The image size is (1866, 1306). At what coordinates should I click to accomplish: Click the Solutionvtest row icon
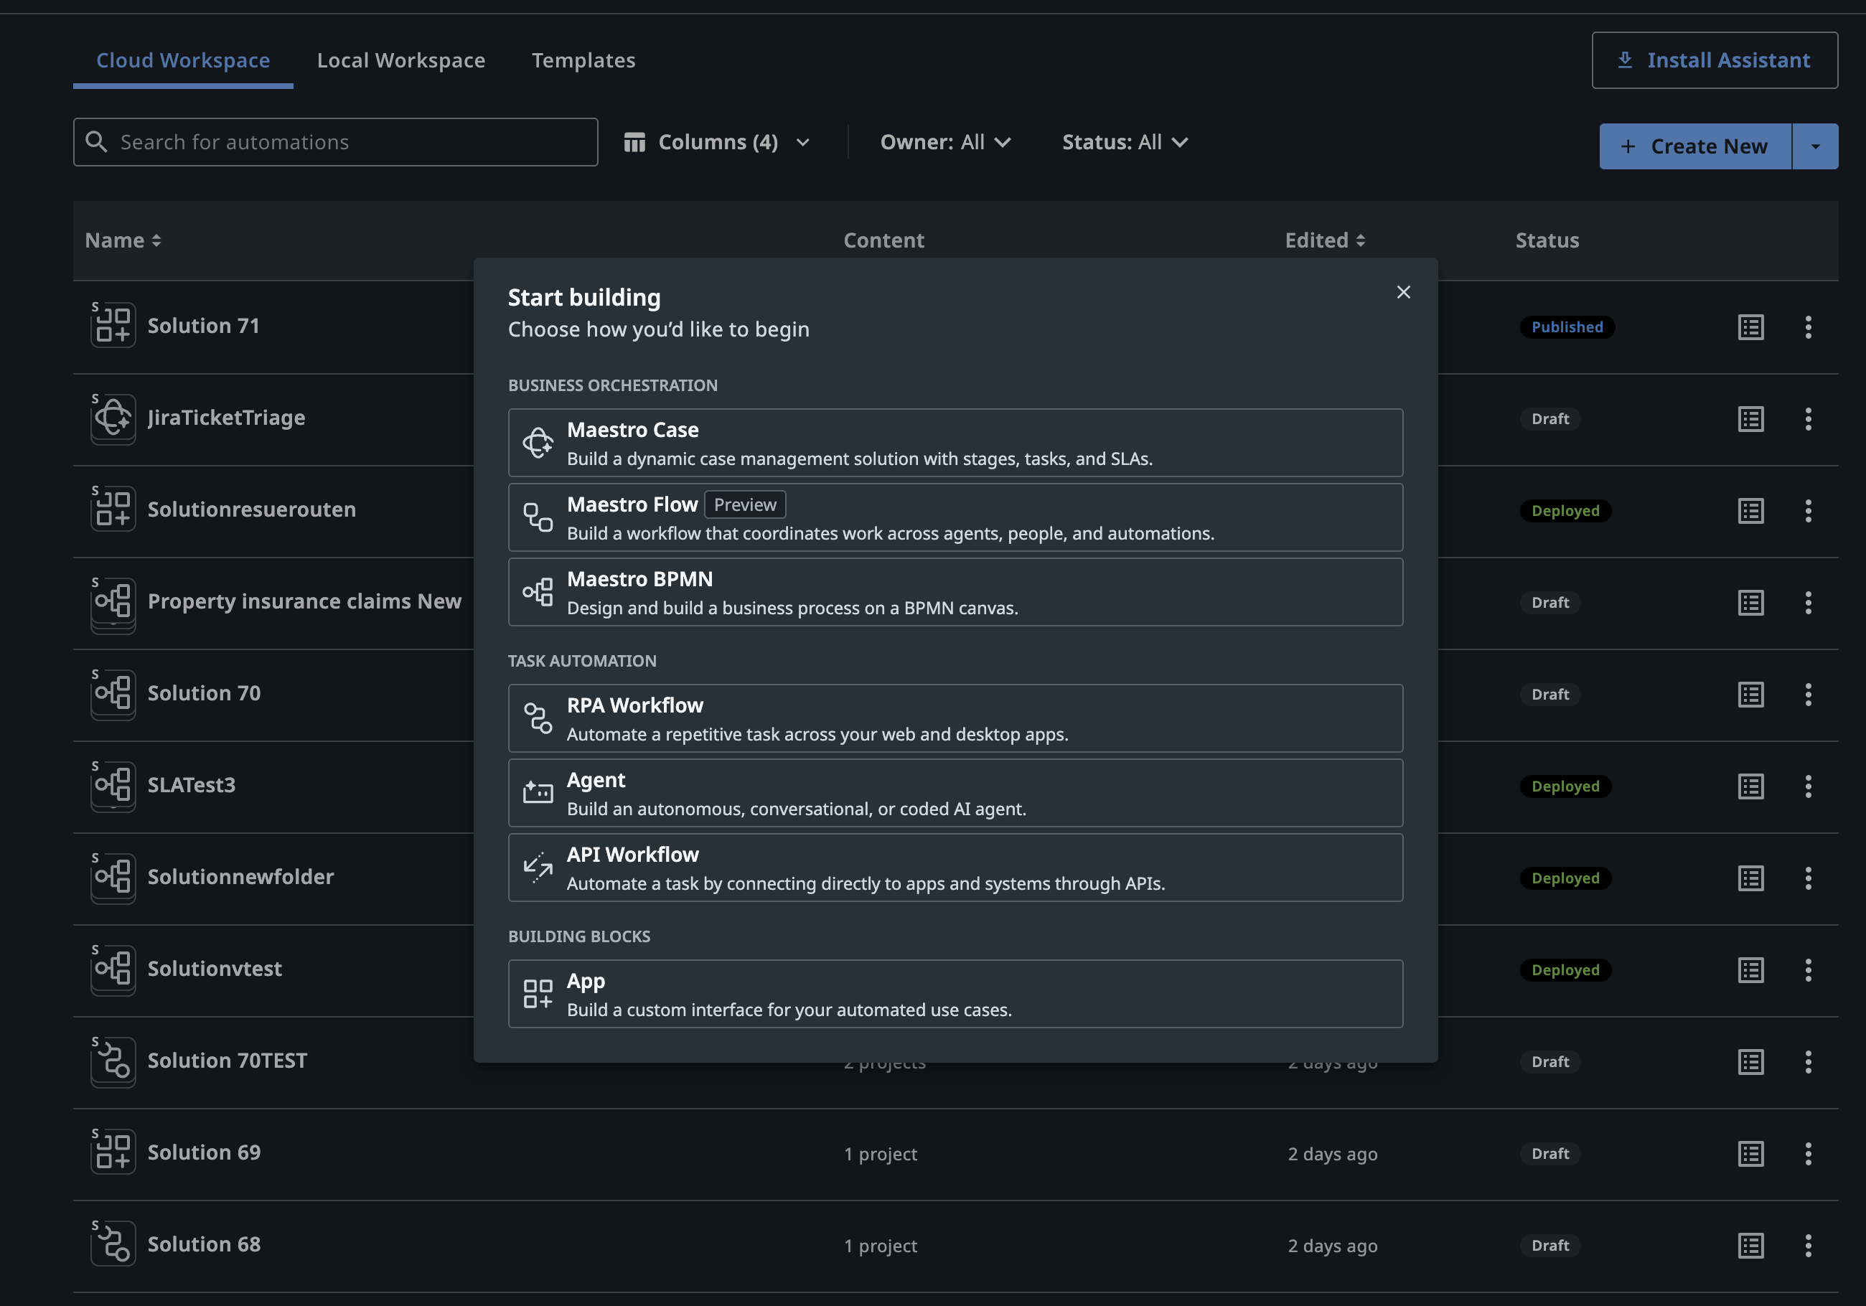click(x=113, y=969)
